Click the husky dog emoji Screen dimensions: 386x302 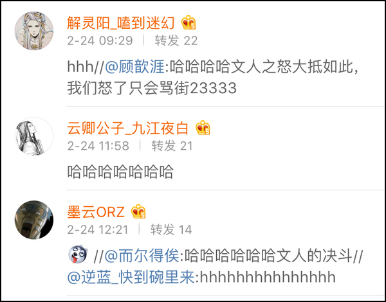(x=78, y=254)
